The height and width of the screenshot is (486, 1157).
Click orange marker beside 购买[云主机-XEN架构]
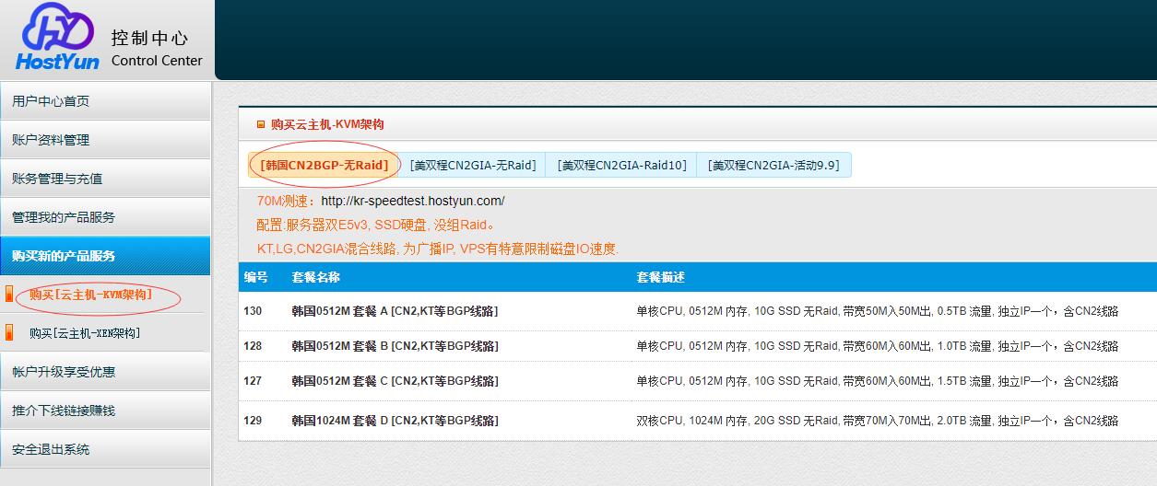(10, 333)
